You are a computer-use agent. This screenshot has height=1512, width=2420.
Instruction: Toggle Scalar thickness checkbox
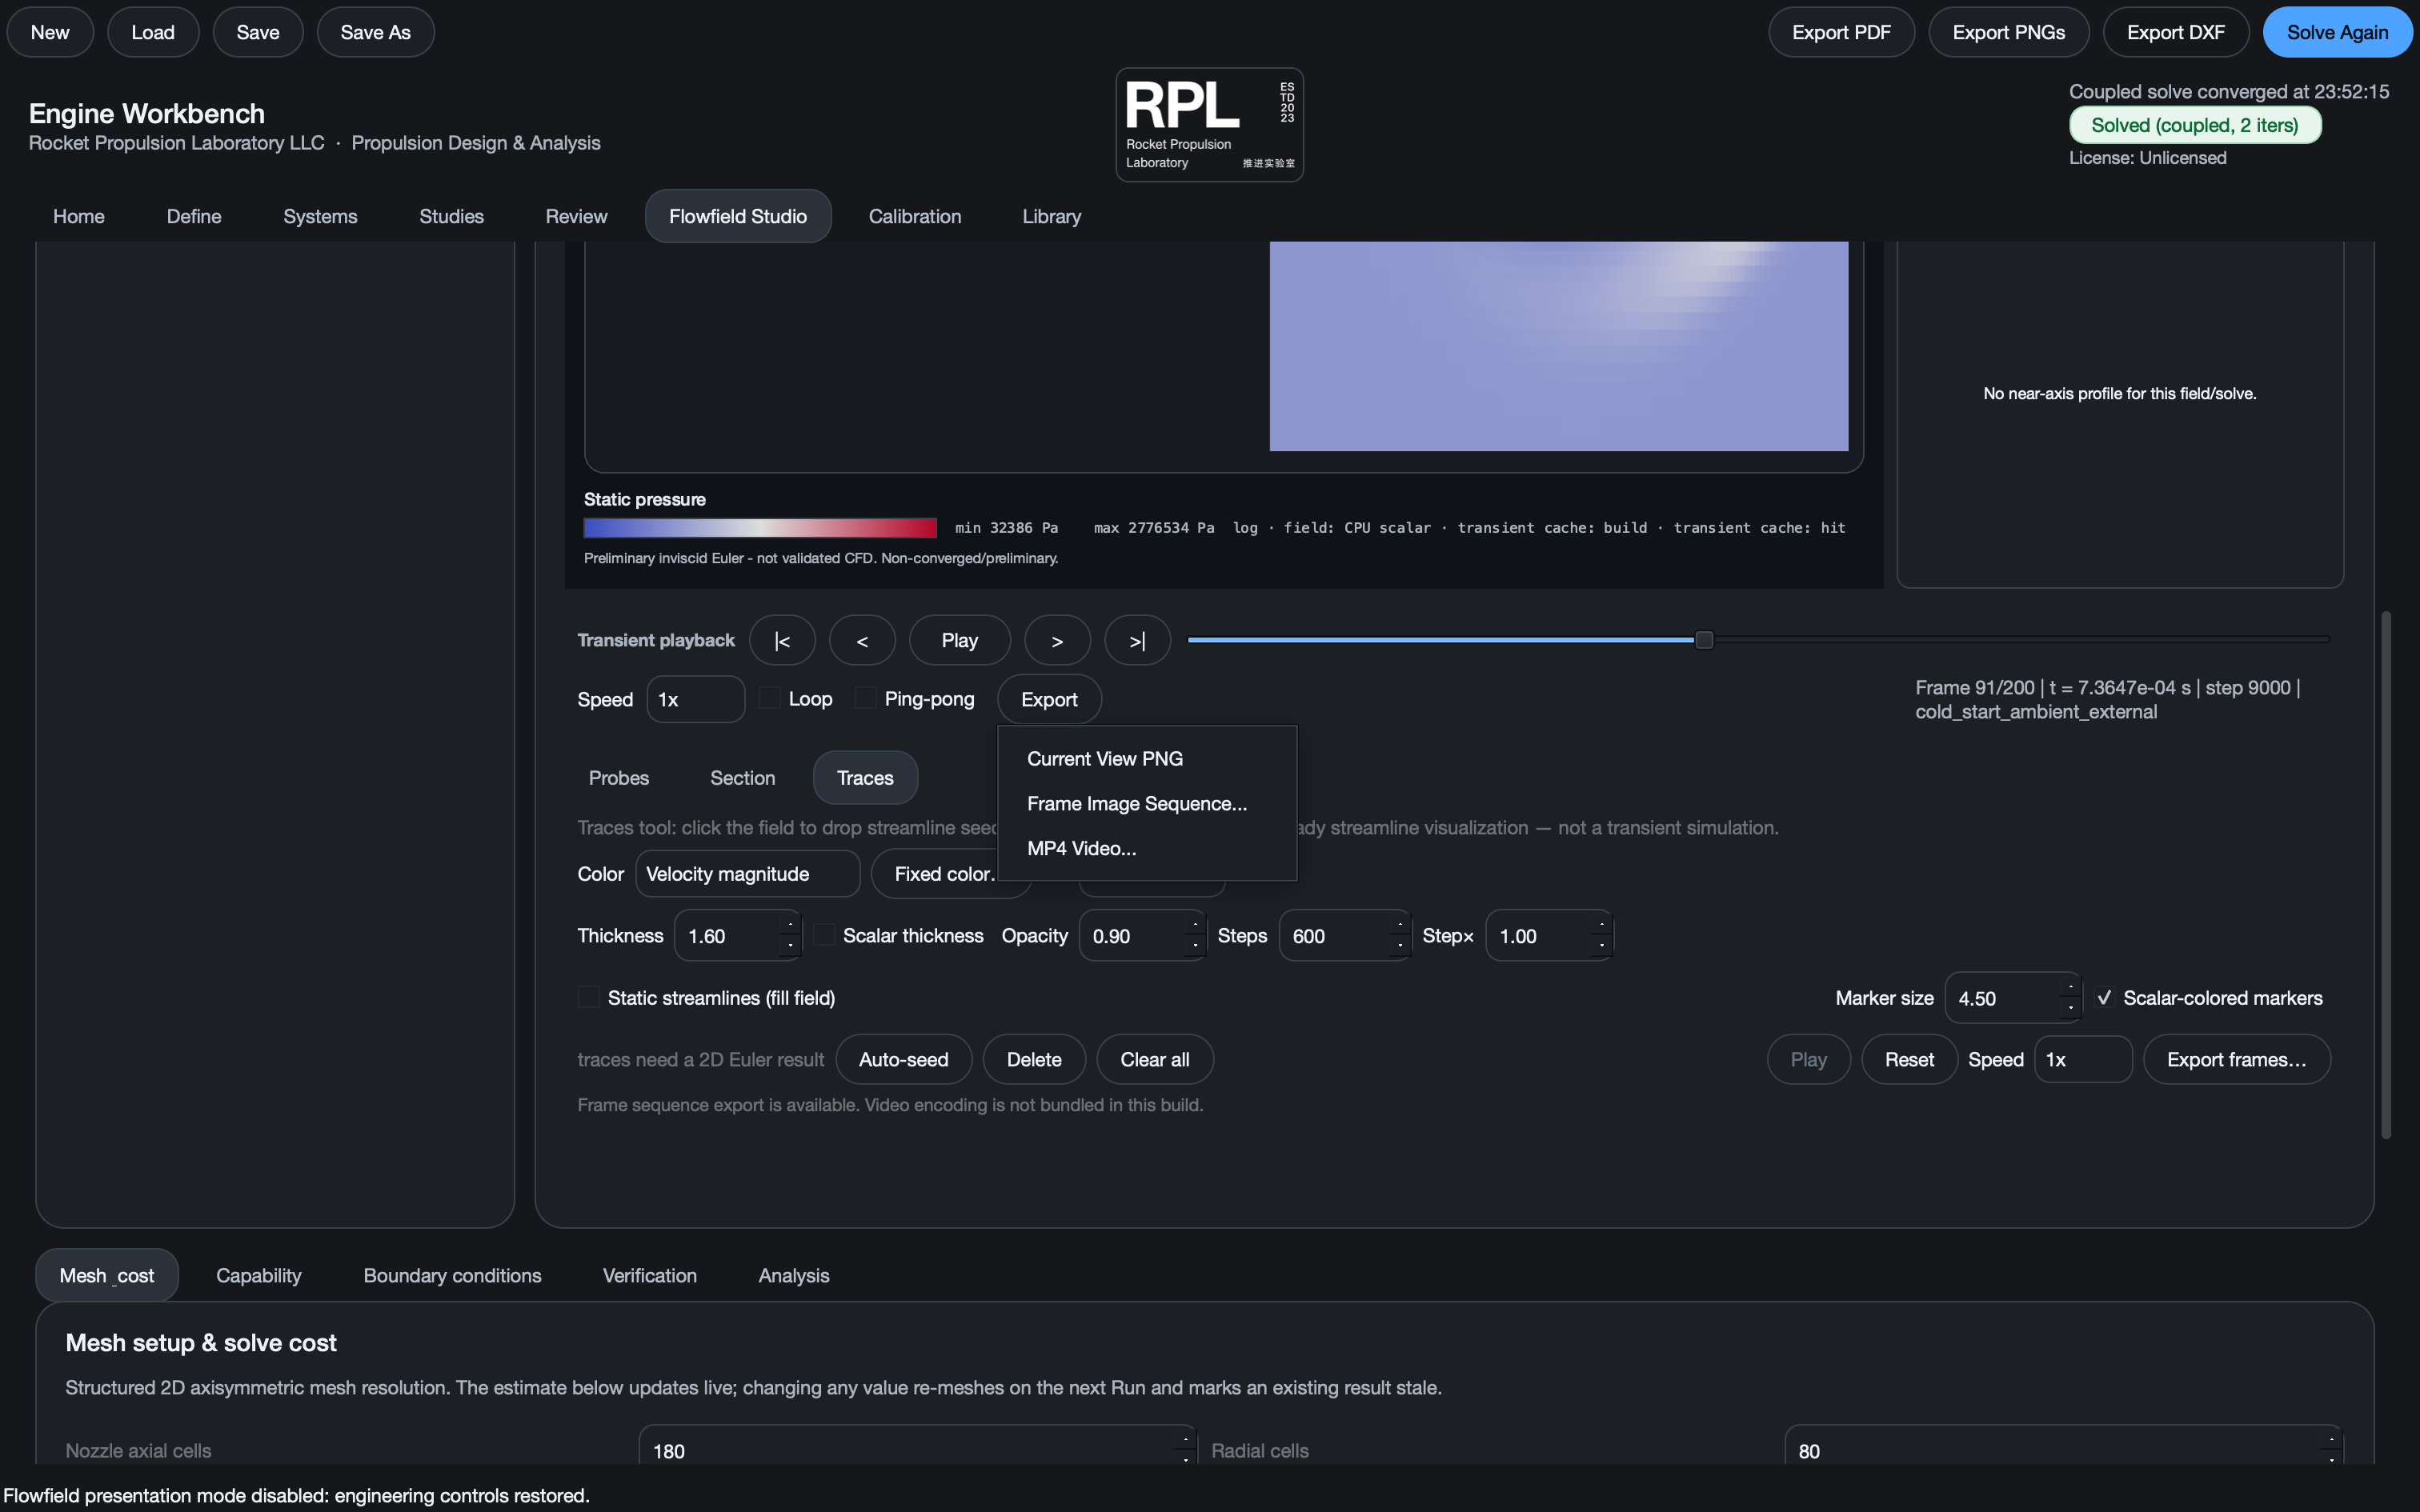pyautogui.click(x=824, y=935)
